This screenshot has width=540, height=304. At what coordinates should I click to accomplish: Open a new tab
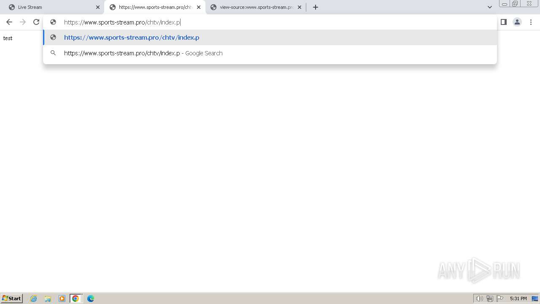(315, 7)
